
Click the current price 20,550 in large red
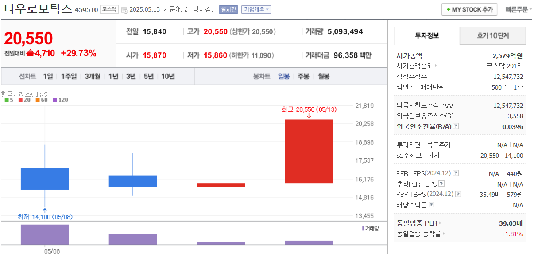click(x=28, y=39)
